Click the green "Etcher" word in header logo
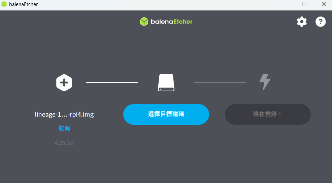332x183 pixels. pos(183,22)
